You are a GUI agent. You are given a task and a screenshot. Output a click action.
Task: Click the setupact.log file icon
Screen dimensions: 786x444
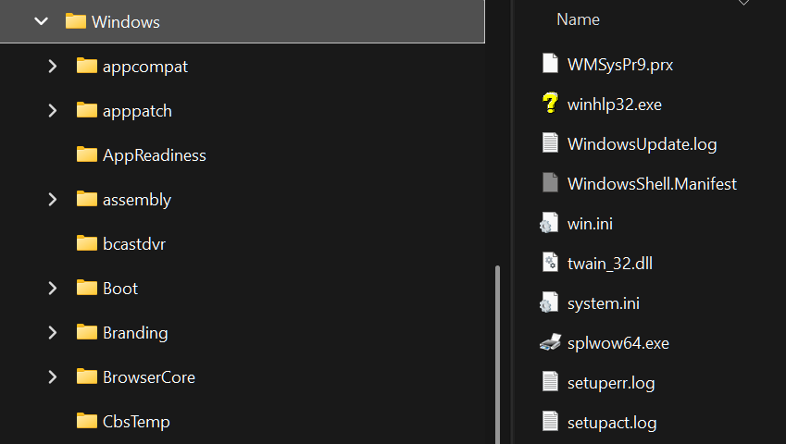[x=550, y=421]
